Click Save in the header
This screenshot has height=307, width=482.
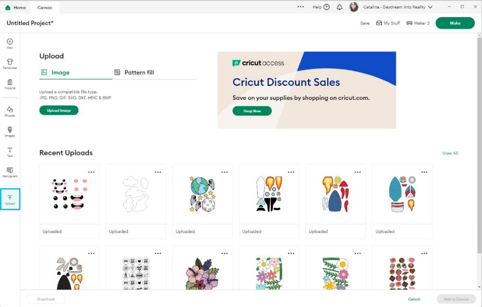[365, 23]
